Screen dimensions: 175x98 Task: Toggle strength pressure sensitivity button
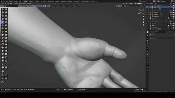pos(45,6)
